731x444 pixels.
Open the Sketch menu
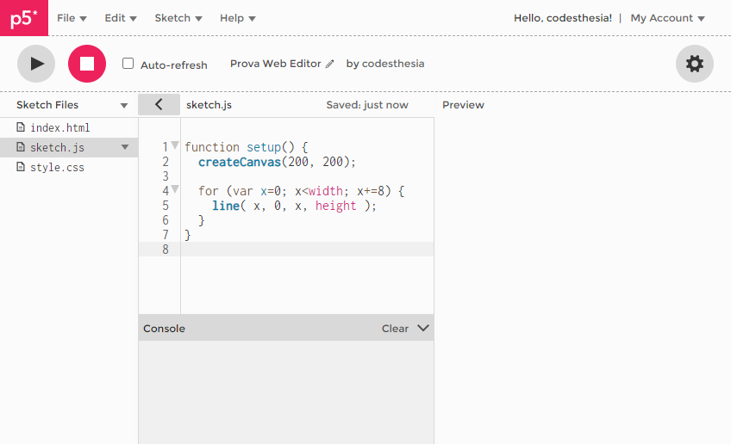tap(178, 18)
